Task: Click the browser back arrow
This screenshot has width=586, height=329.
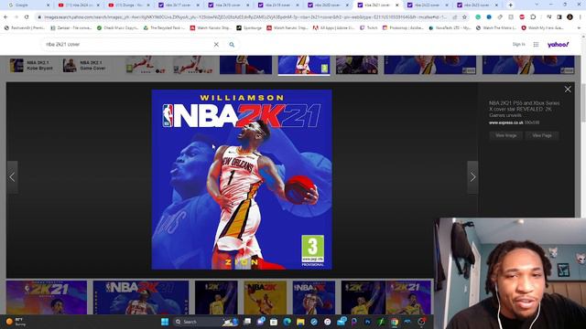Action: (5, 17)
